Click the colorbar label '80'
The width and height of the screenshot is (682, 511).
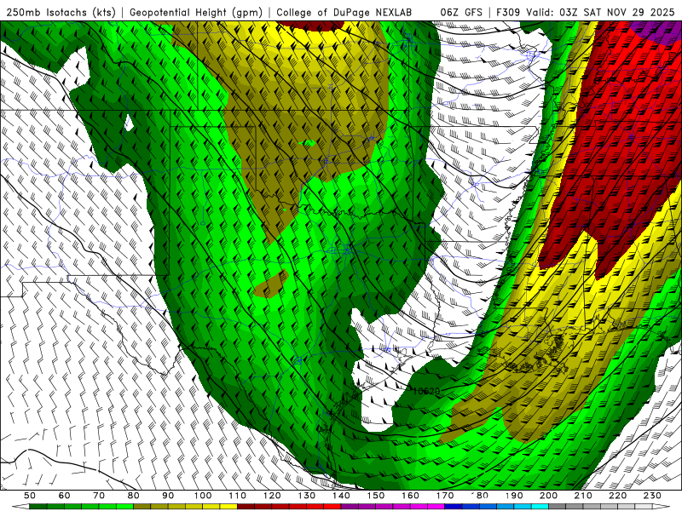point(134,496)
